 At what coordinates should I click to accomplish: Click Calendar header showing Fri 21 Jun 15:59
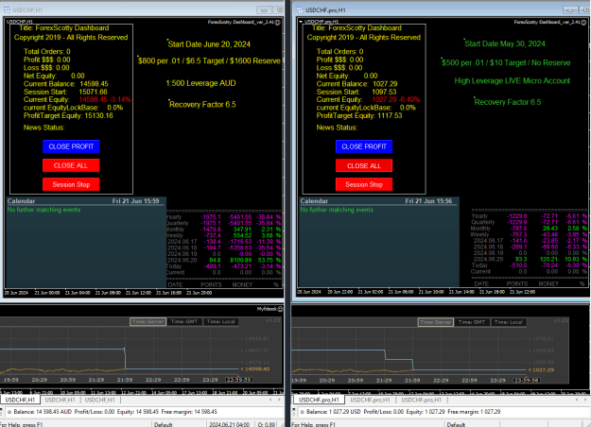click(x=85, y=201)
